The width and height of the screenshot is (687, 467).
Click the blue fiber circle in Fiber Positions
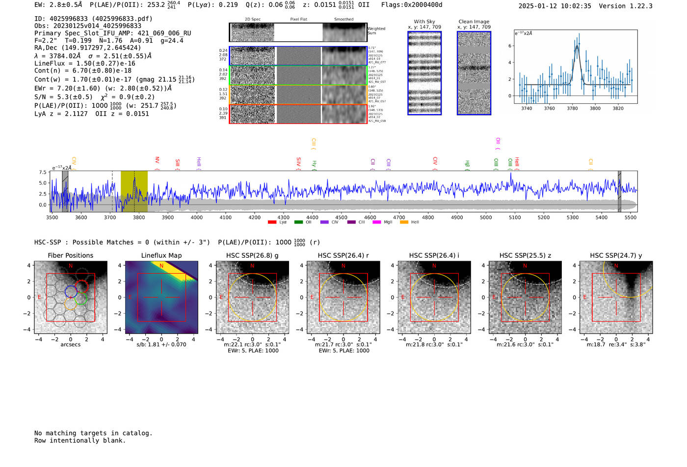coord(71,292)
